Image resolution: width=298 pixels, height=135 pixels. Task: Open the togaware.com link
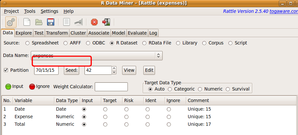click(x=283, y=11)
